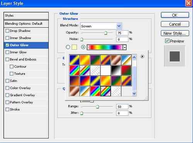Select yellow-violet-orange-blue gradient in the third row
Screen dimensions: 193x143
[126, 81]
